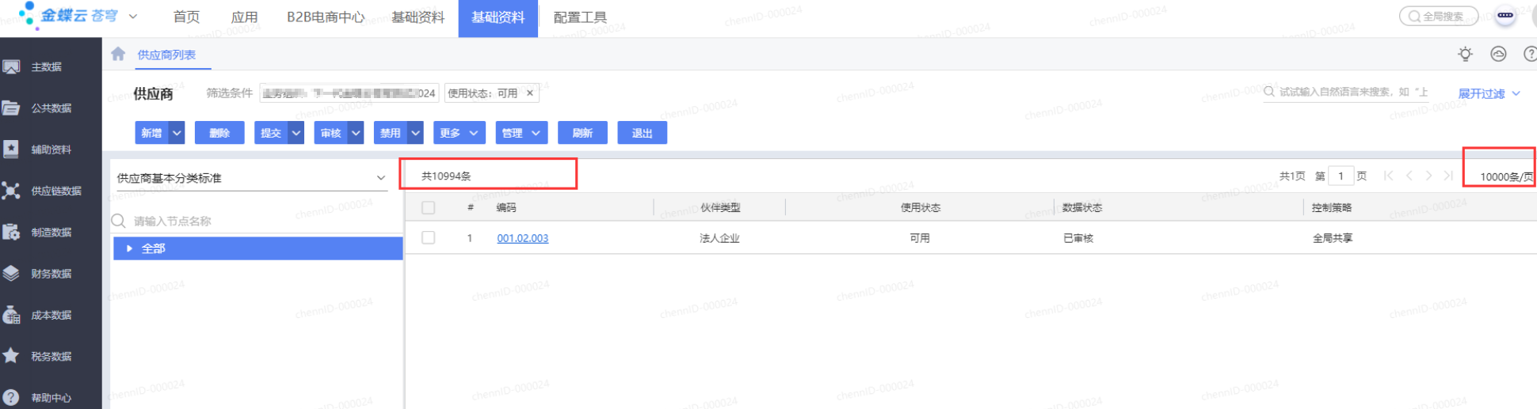Click the 刷新 button
Image resolution: width=1537 pixels, height=409 pixels.
[x=582, y=133]
